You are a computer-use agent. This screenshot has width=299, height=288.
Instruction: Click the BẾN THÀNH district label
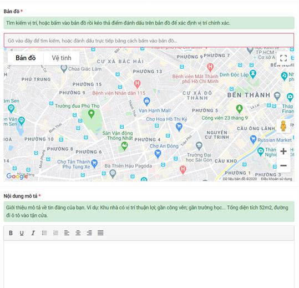pyautogui.click(x=249, y=95)
